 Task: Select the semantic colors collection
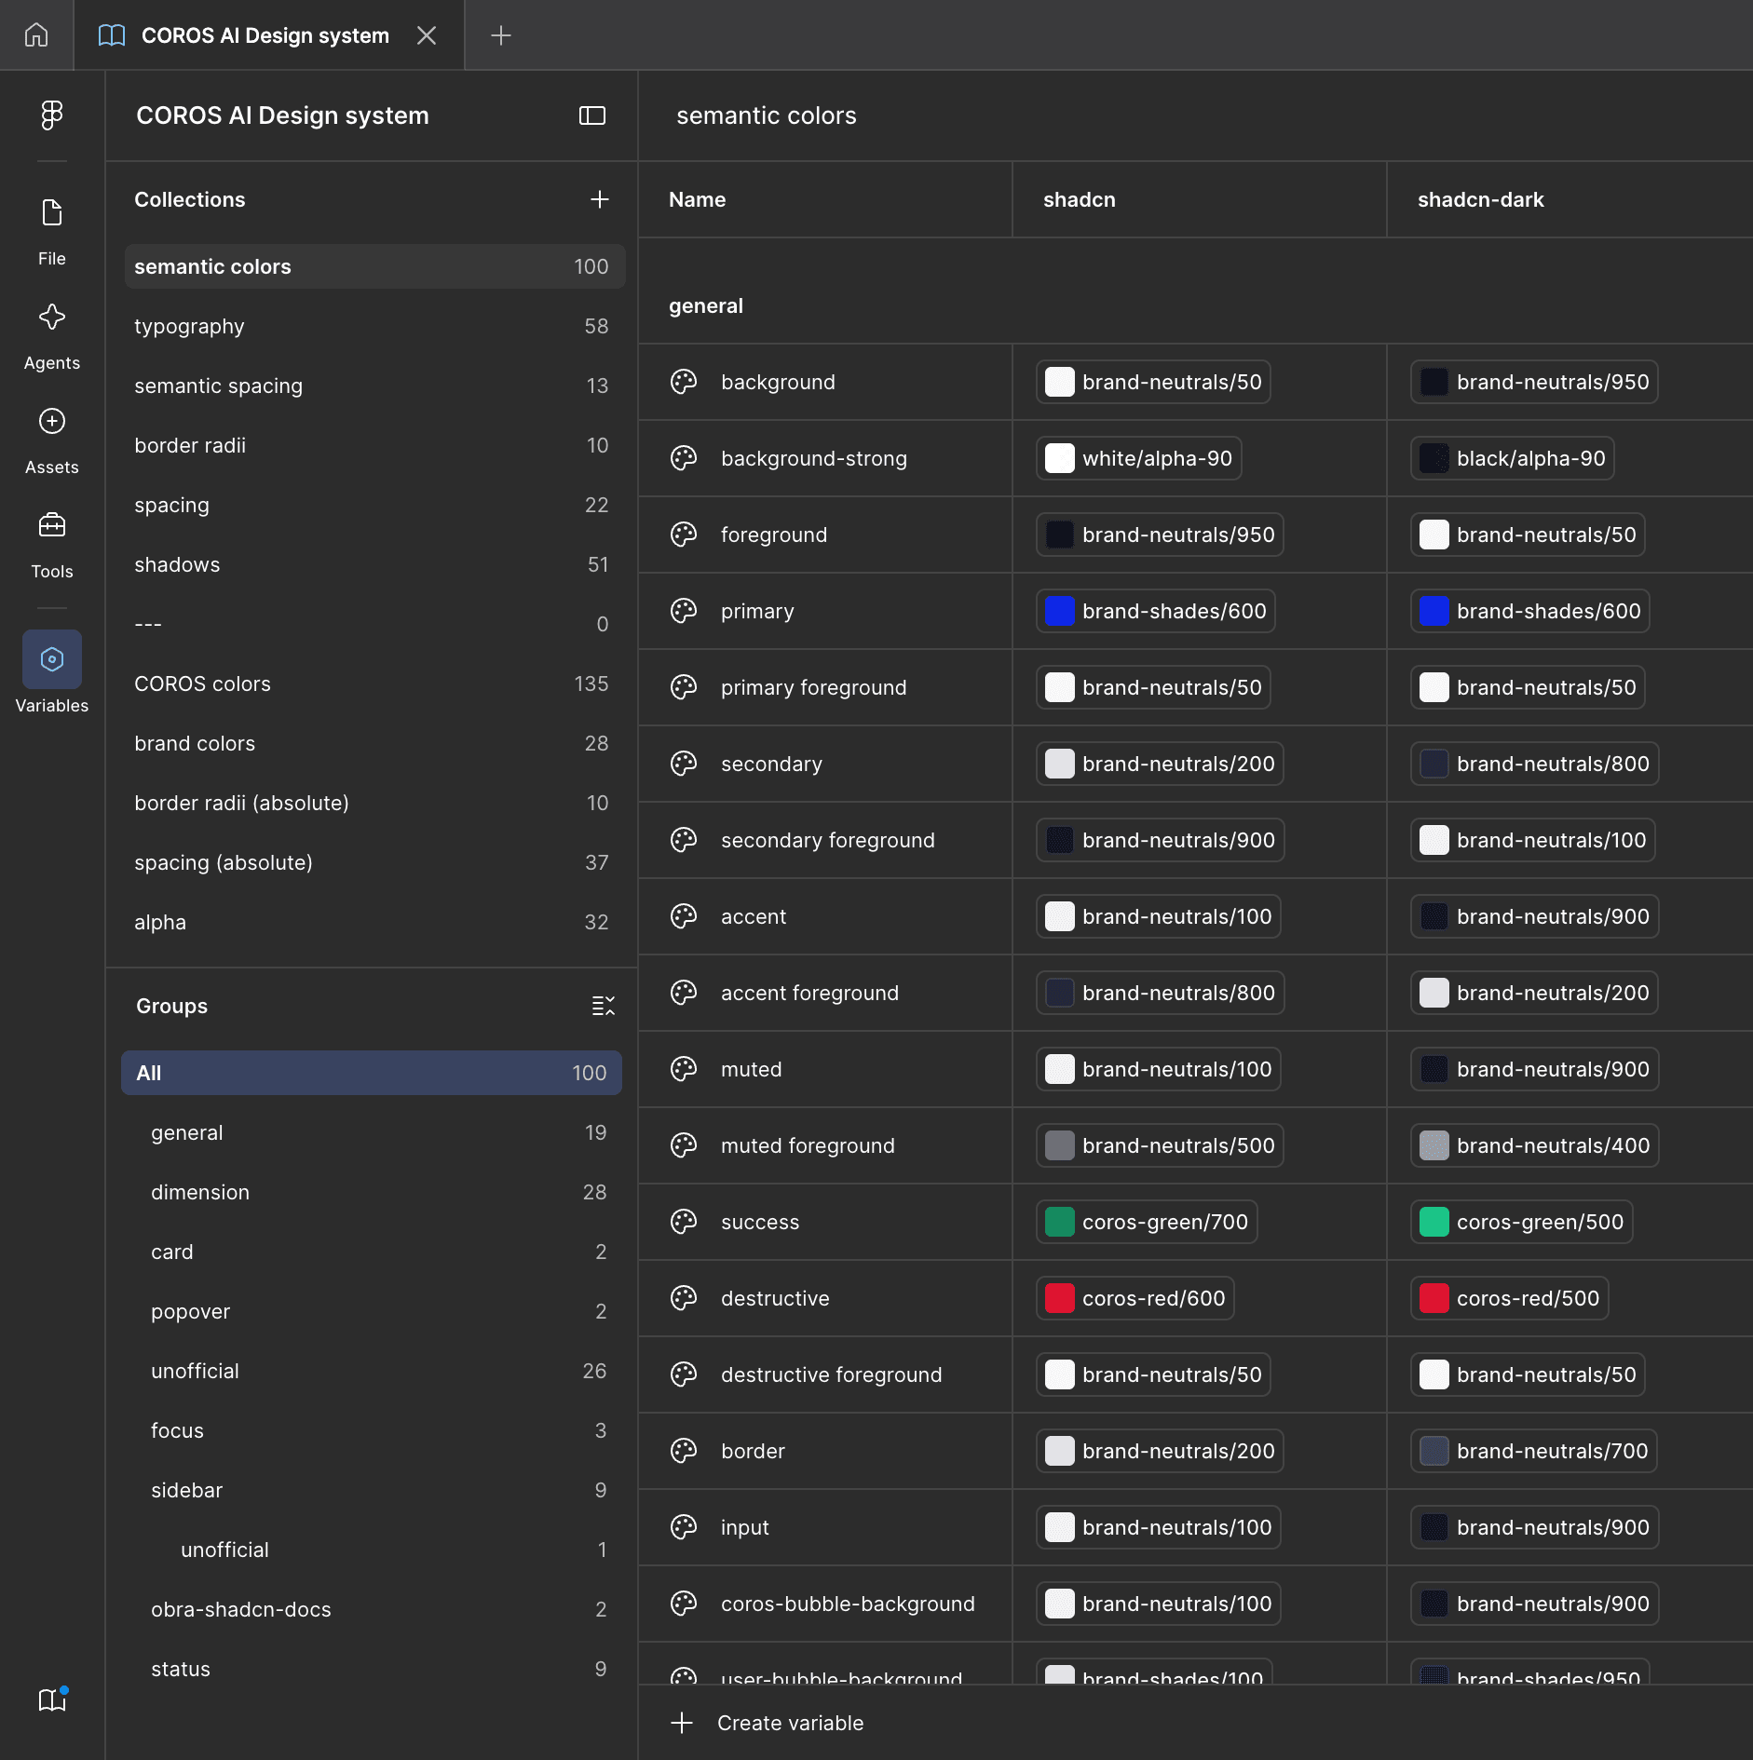click(374, 266)
